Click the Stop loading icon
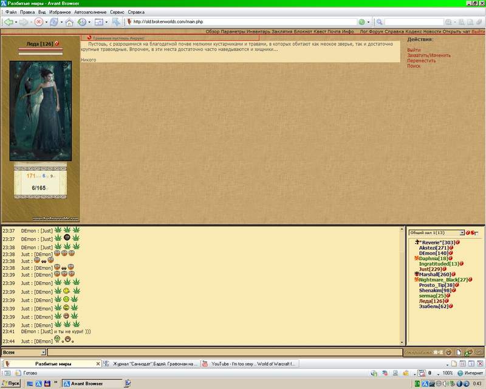The height and width of the screenshot is (389, 486). point(39,22)
